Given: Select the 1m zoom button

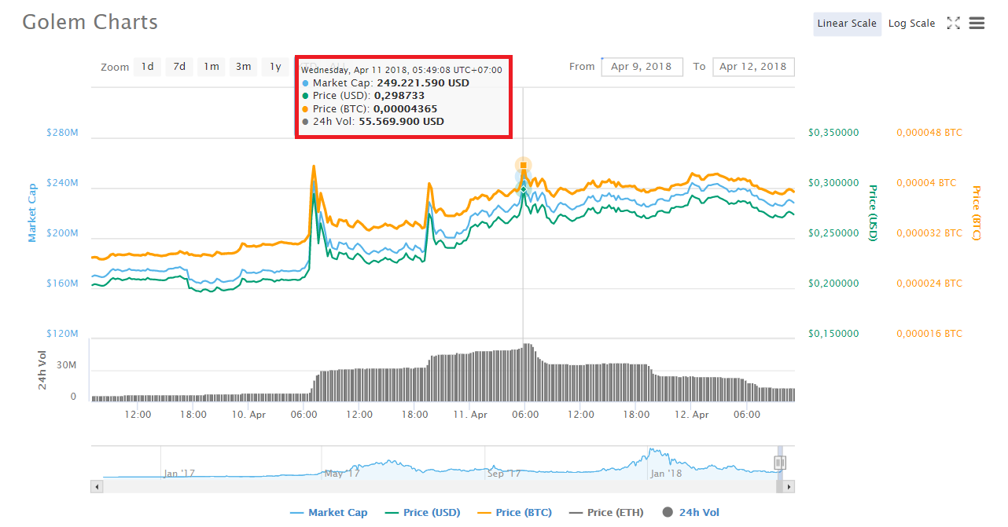Looking at the screenshot, I should coord(212,67).
